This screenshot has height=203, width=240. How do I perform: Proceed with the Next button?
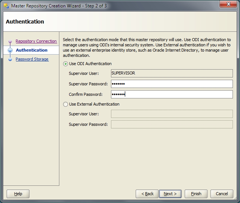170,194
